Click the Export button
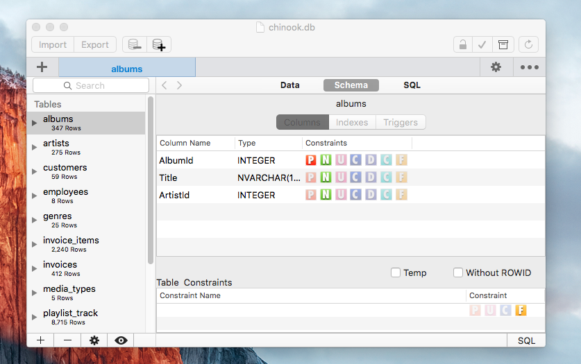Viewport: 581px width, 364px height. [x=95, y=44]
